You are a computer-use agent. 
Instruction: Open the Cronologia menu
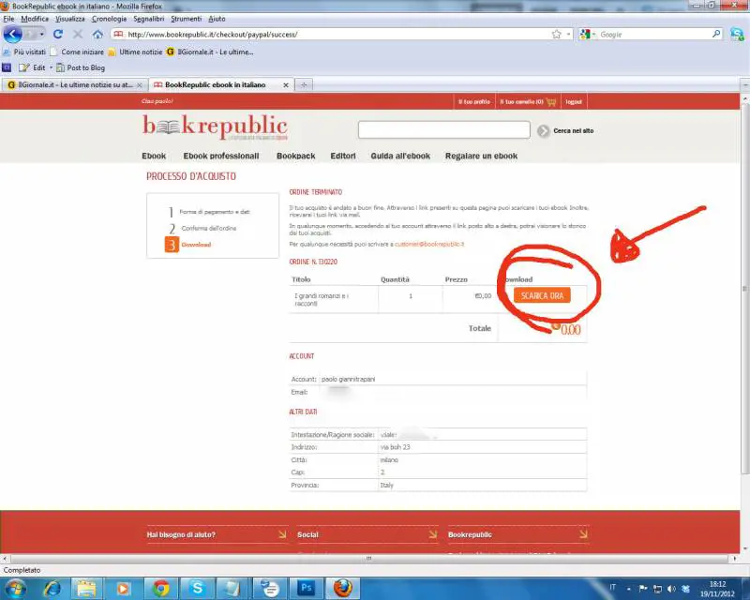(109, 19)
